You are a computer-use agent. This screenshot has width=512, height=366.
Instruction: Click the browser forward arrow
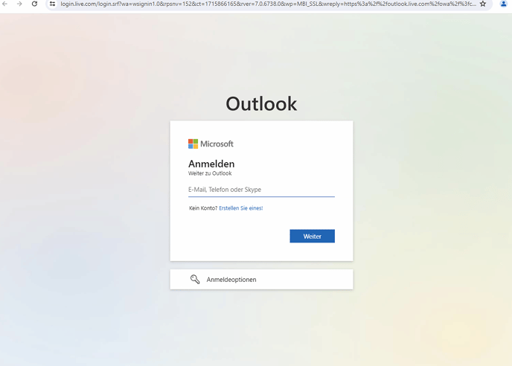[19, 4]
